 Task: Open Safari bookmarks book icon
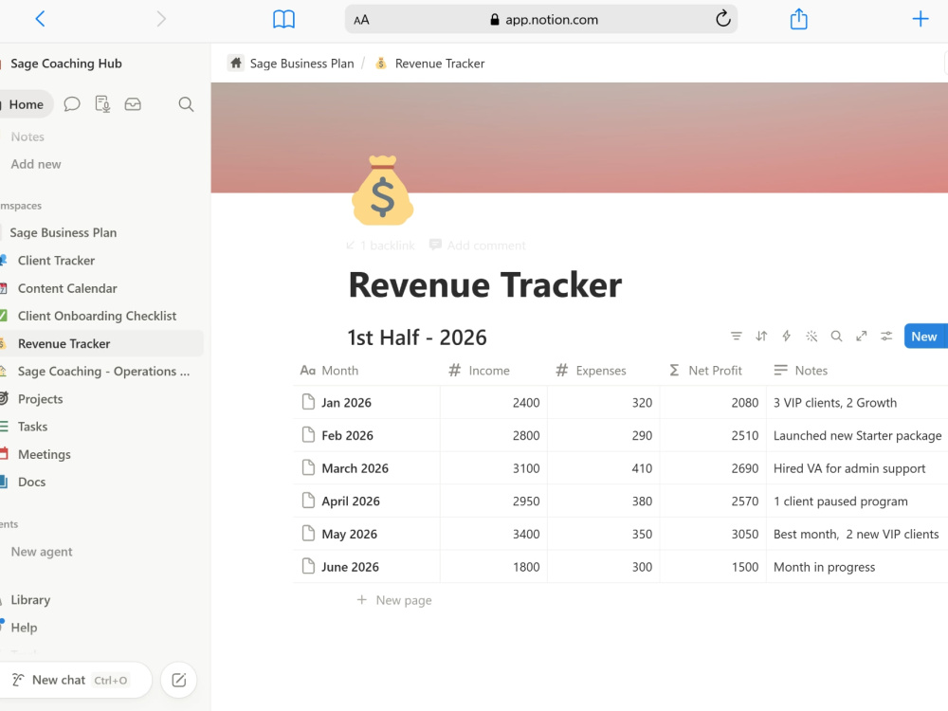click(283, 19)
